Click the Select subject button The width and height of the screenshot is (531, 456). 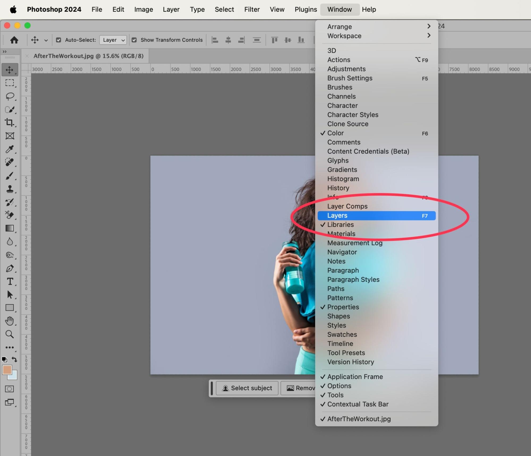click(247, 388)
